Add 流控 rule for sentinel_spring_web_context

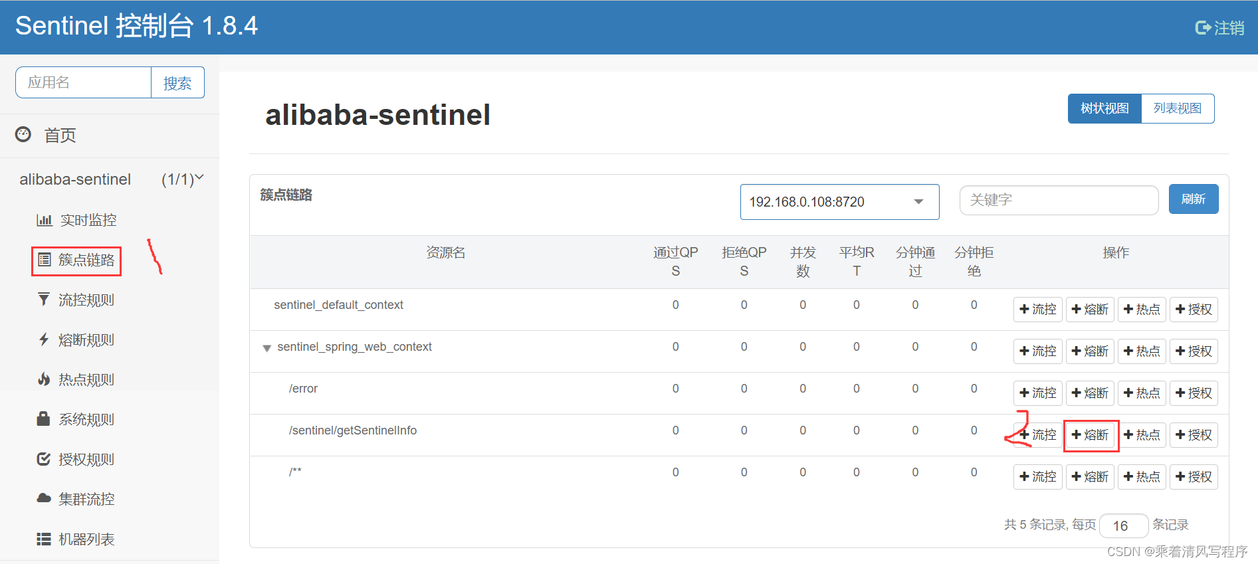[1037, 351]
